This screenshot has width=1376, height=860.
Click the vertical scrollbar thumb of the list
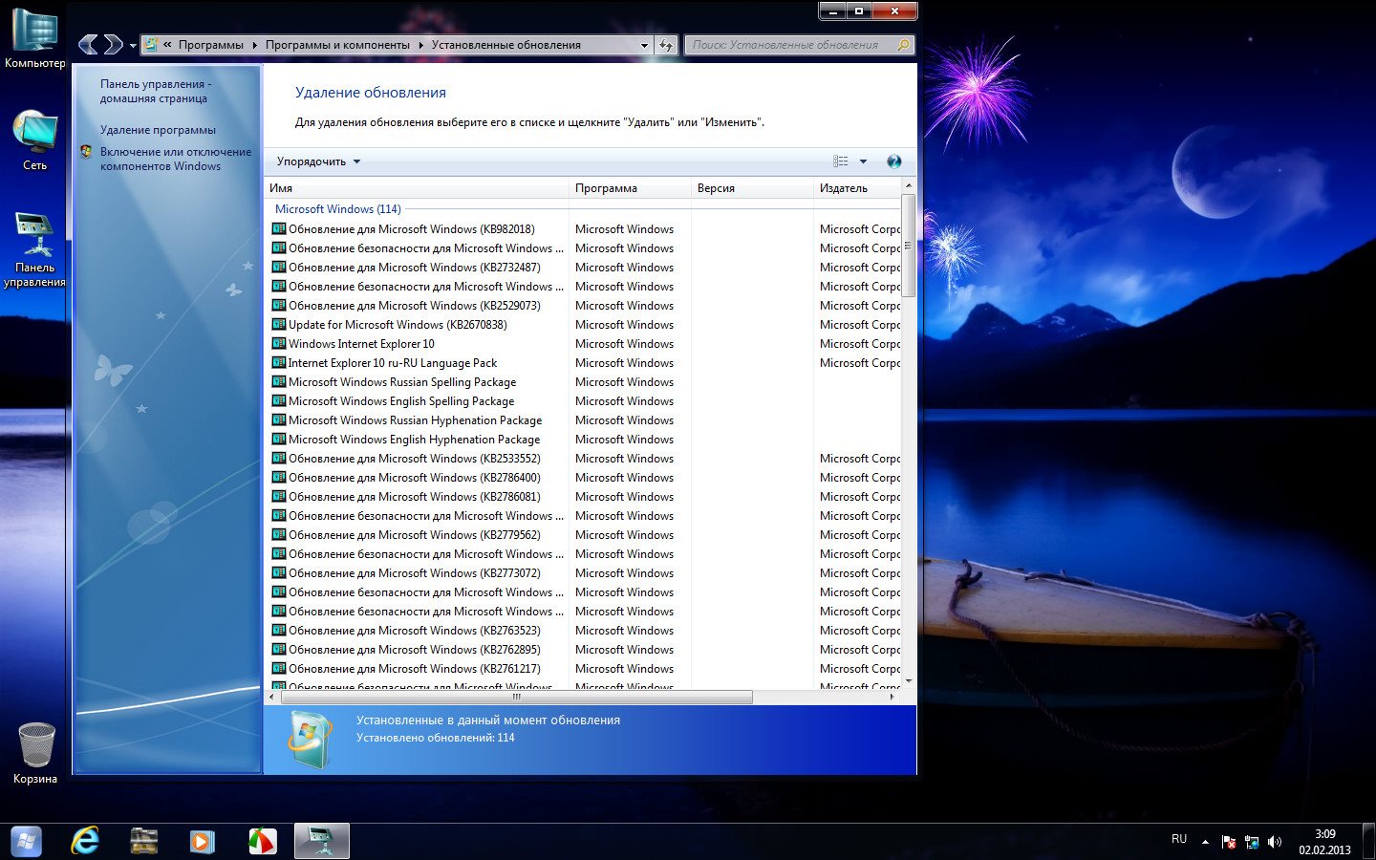(908, 245)
